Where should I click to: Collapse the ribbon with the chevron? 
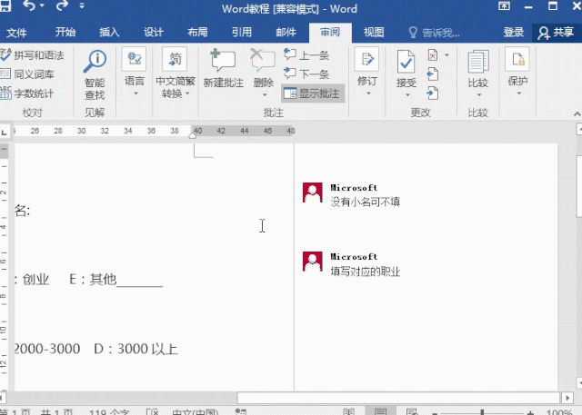point(577,114)
